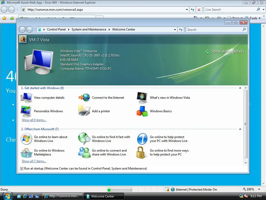Viewport: 266px width, 200px height.
Task: Click the VM-7 Vista user account picture
Action: (23, 39)
